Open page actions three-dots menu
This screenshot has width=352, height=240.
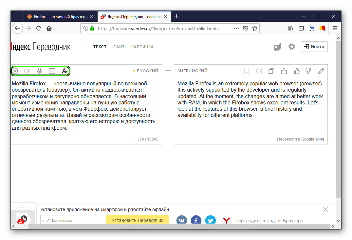pos(236,28)
